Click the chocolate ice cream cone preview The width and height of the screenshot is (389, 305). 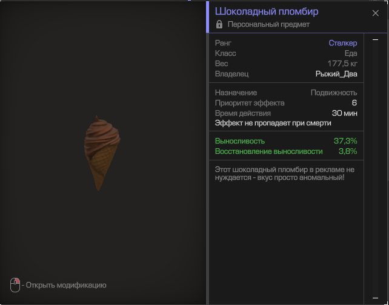102,152
